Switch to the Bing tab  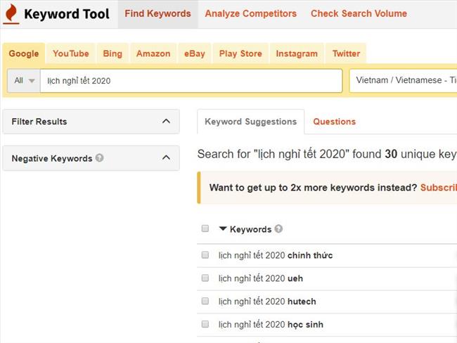pos(112,53)
